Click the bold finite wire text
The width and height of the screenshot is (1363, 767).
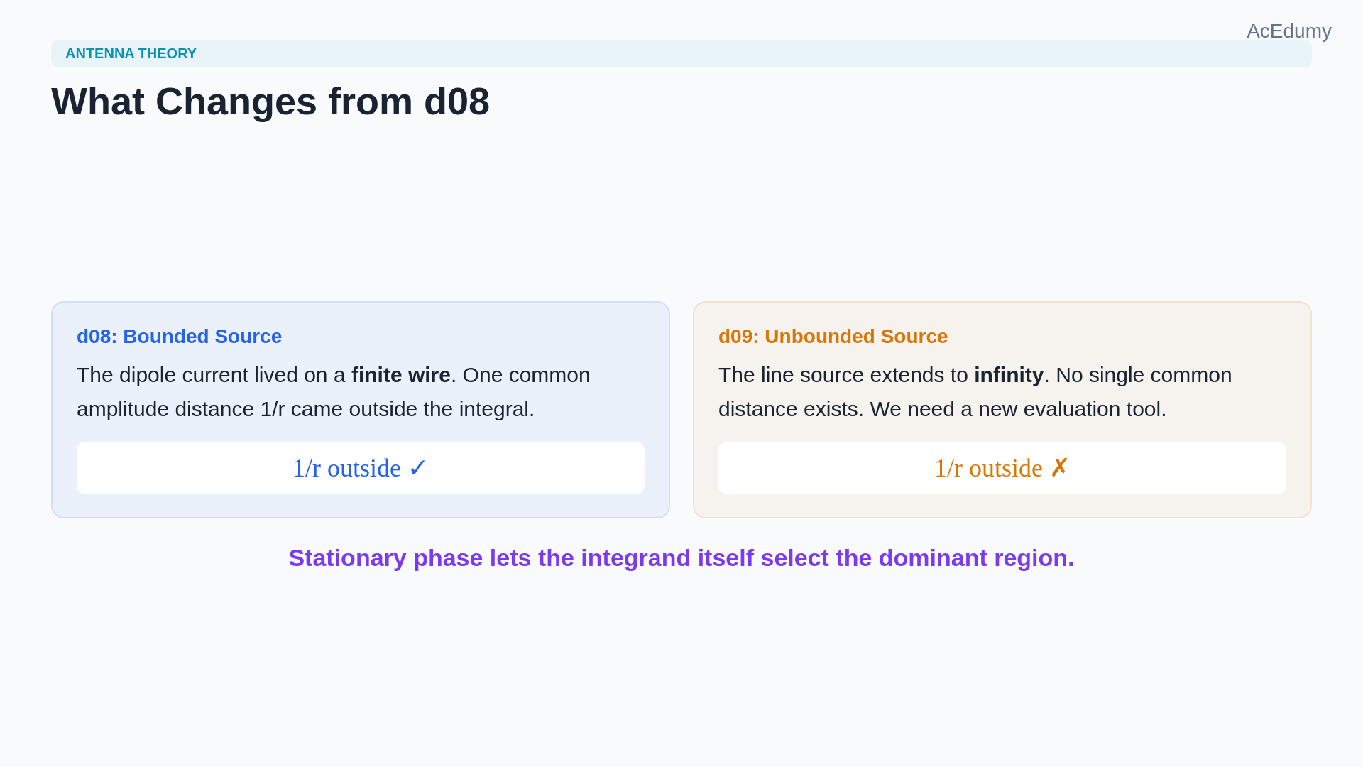pos(401,375)
